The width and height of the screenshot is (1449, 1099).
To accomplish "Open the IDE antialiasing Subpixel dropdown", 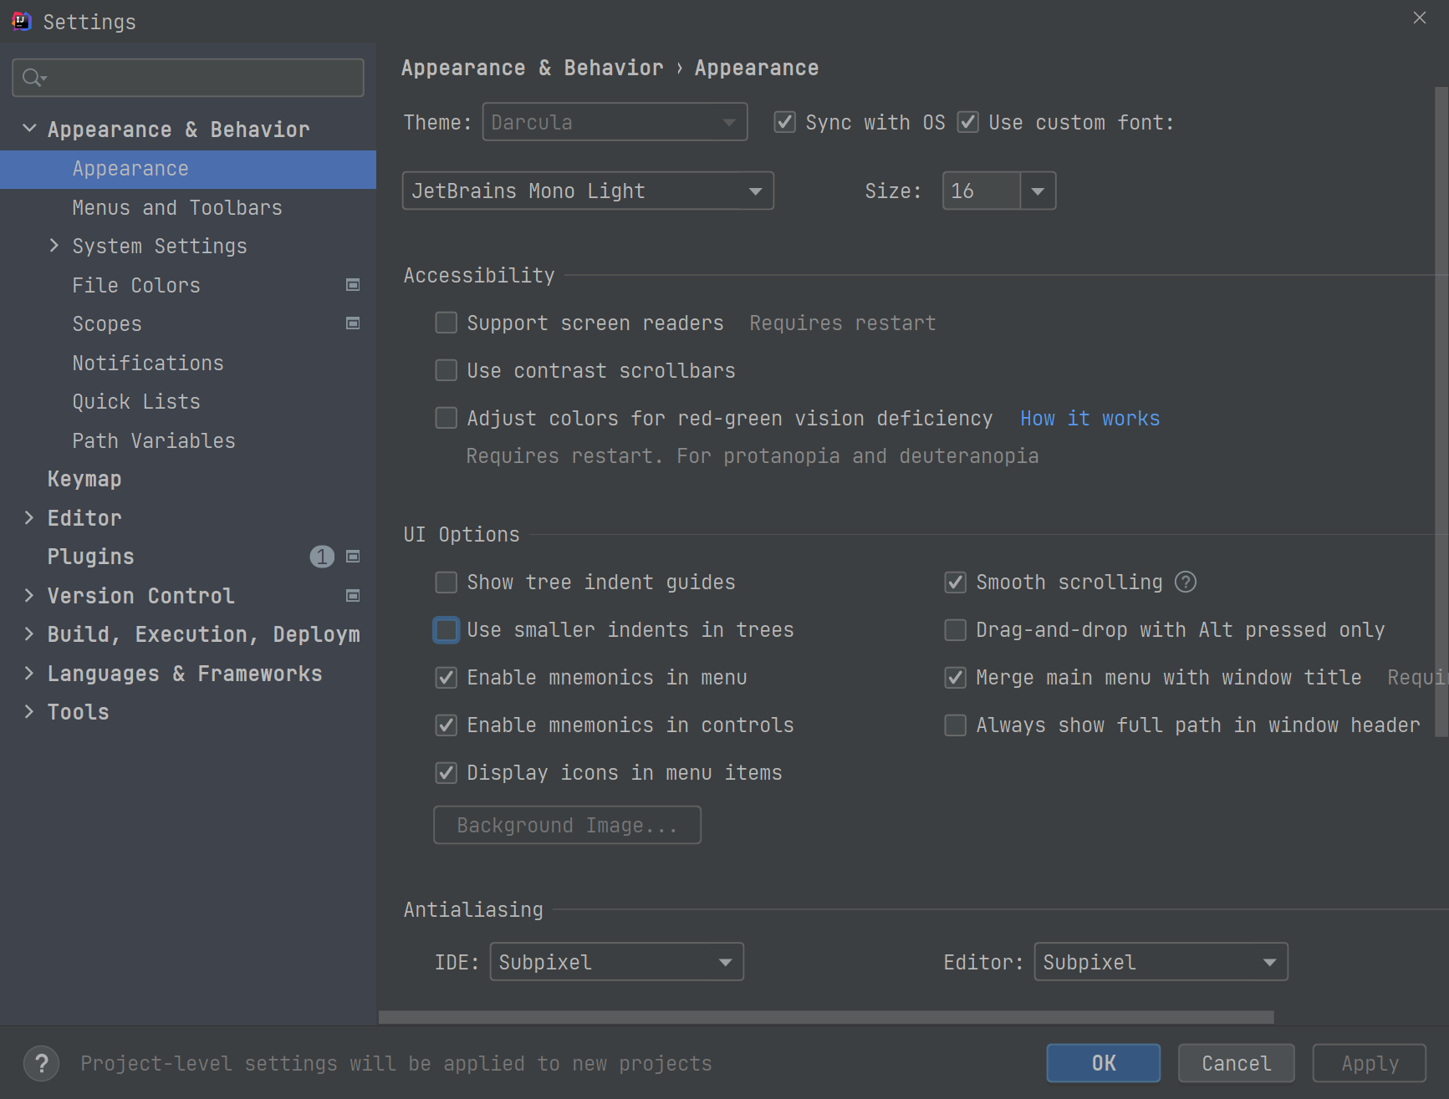I will (x=616, y=962).
